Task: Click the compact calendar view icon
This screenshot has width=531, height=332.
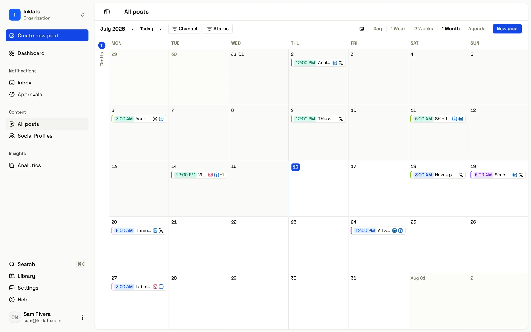Action: coord(362,29)
